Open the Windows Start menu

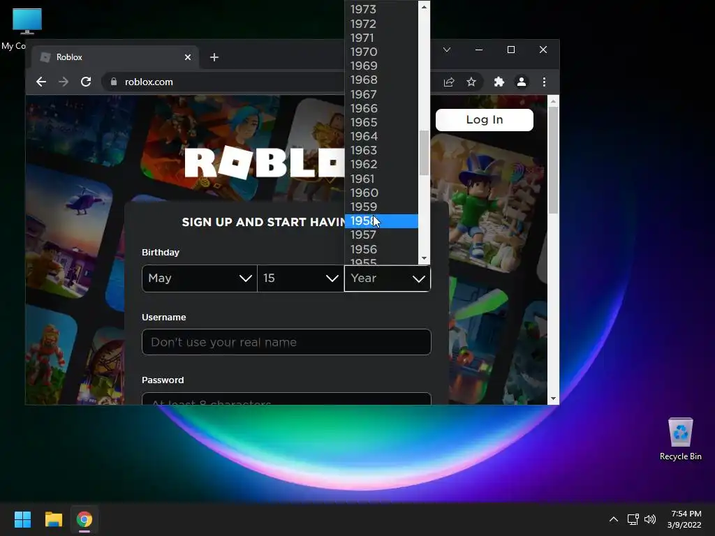pyautogui.click(x=22, y=519)
